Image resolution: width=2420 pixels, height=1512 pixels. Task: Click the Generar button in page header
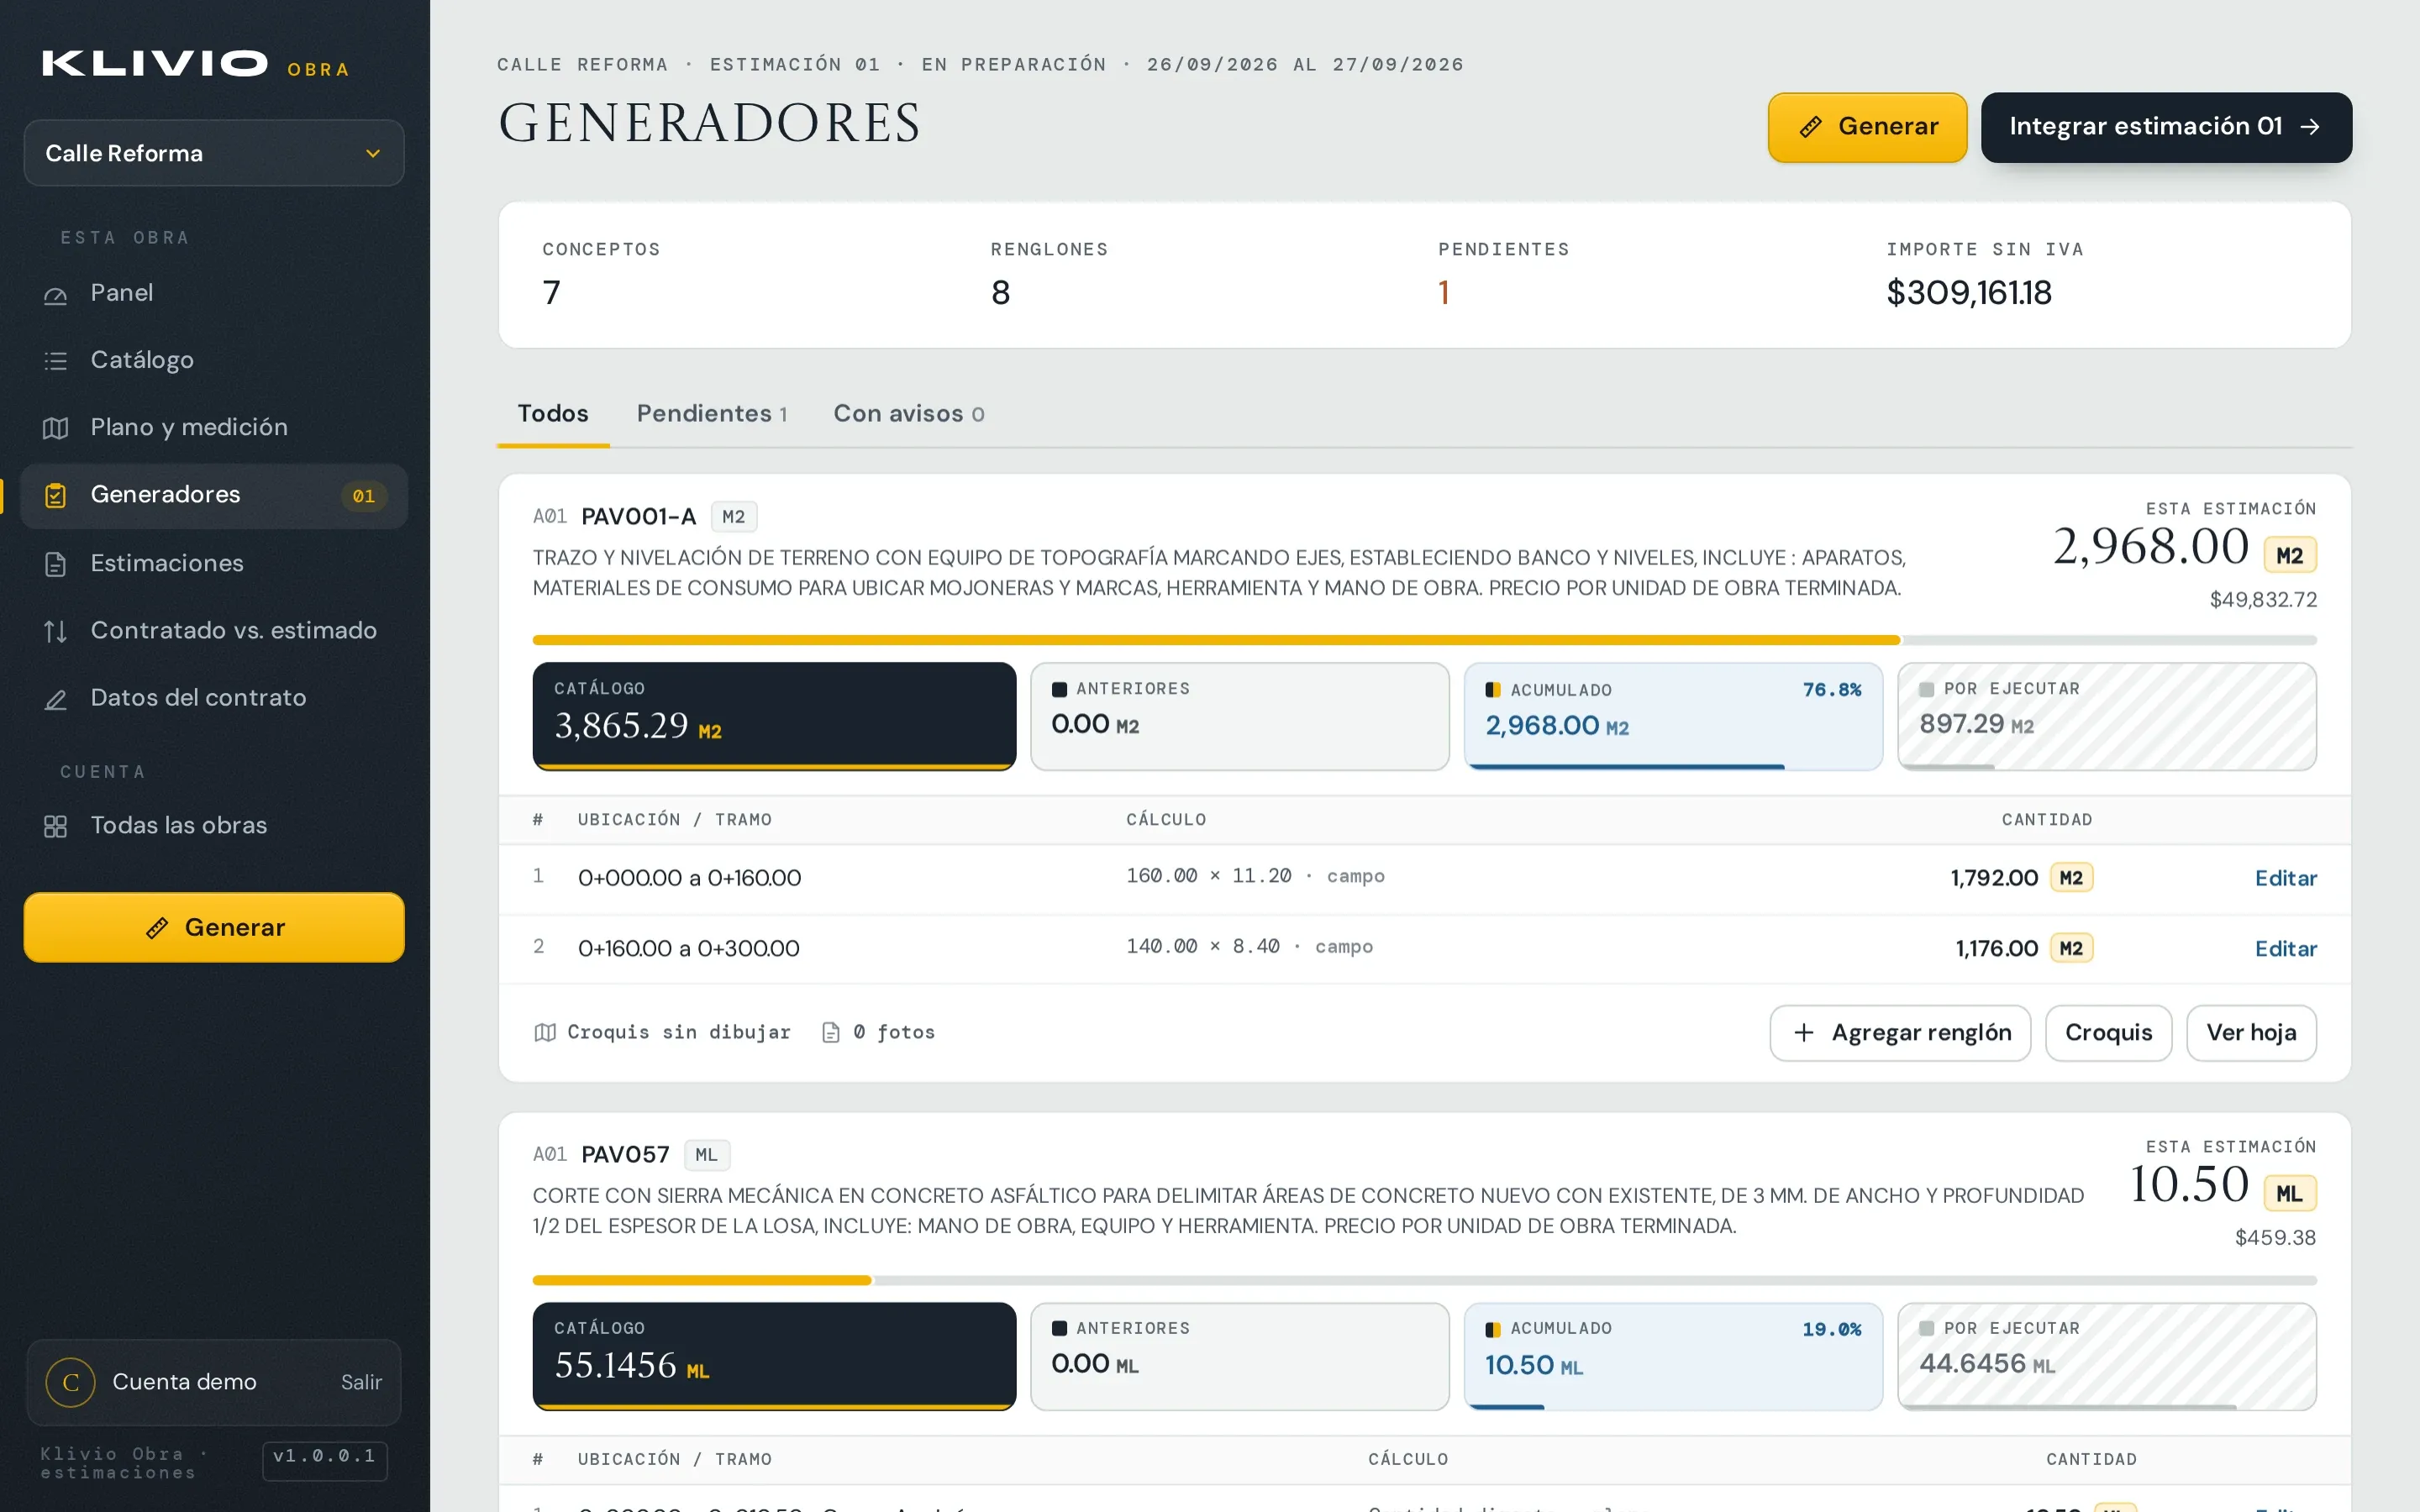[1867, 127]
